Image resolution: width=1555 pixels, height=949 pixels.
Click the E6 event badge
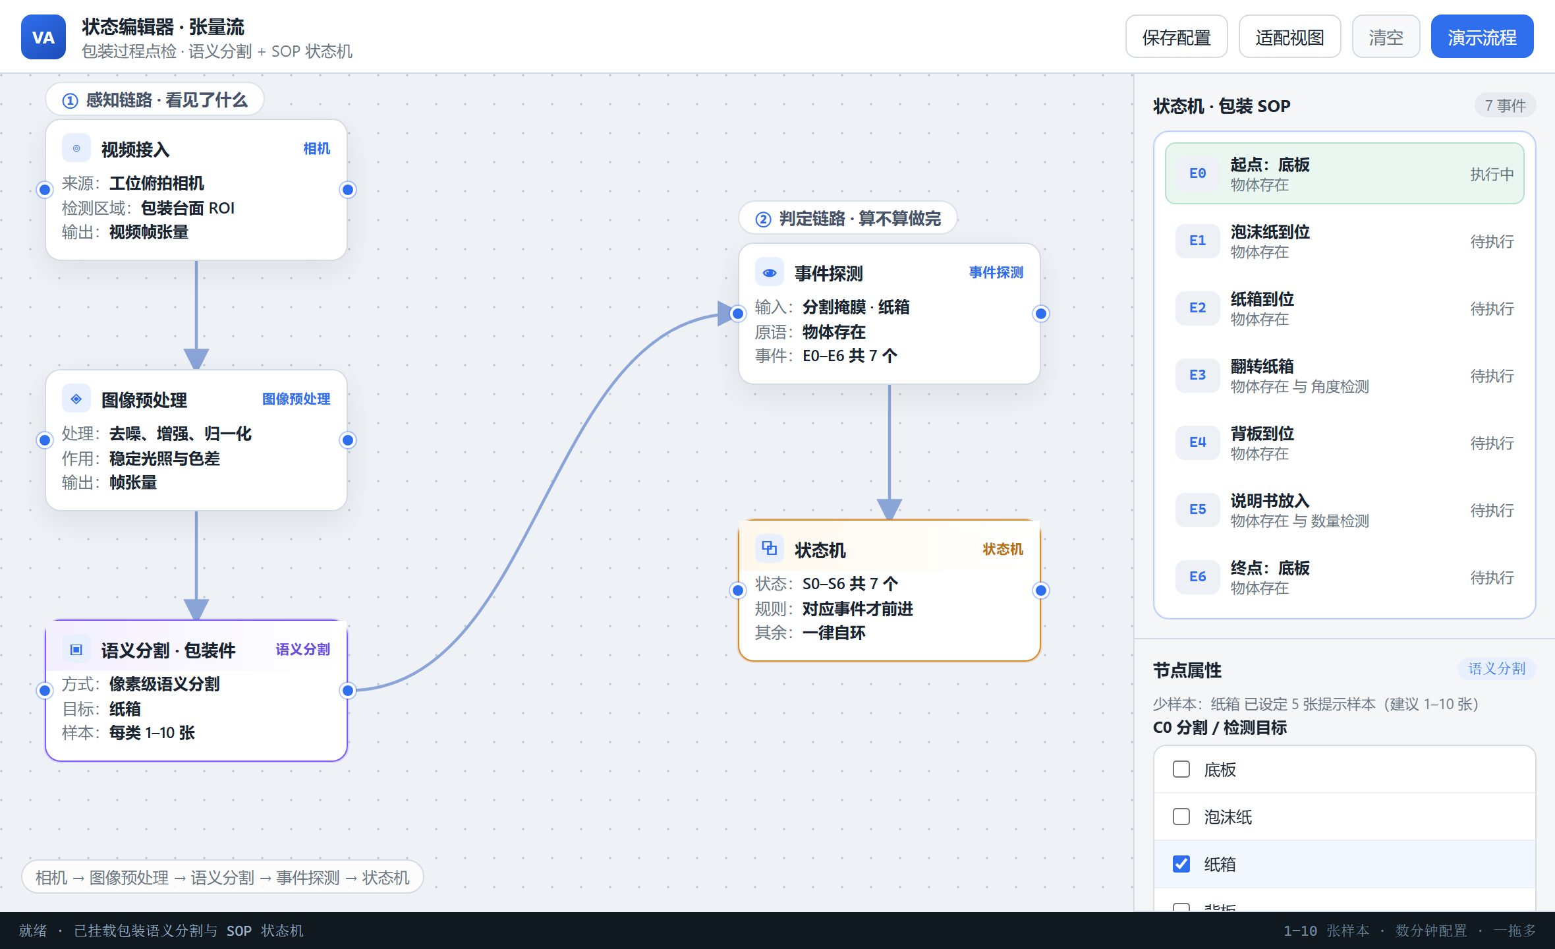pos(1198,577)
